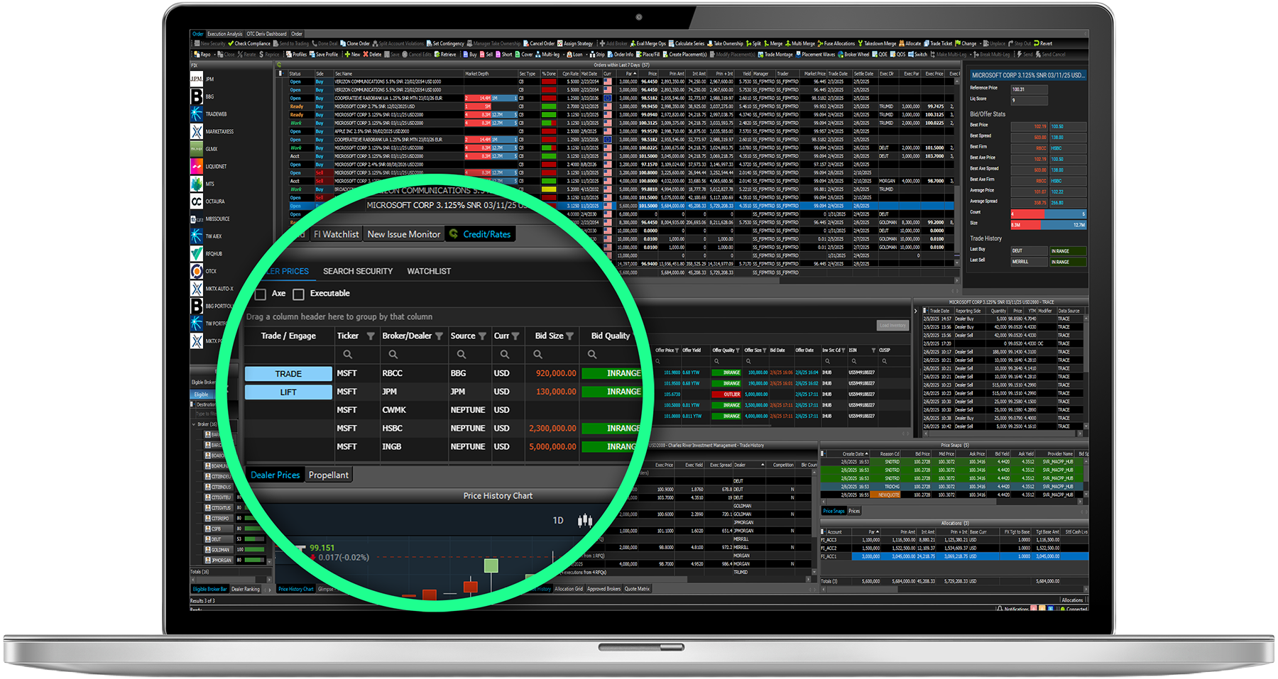1278x679 pixels.
Task: Tick the Executable checkbox
Action: 299,294
